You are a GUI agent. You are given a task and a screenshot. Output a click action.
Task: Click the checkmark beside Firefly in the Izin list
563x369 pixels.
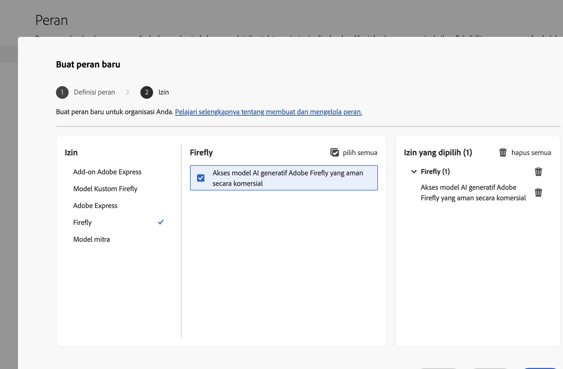161,222
